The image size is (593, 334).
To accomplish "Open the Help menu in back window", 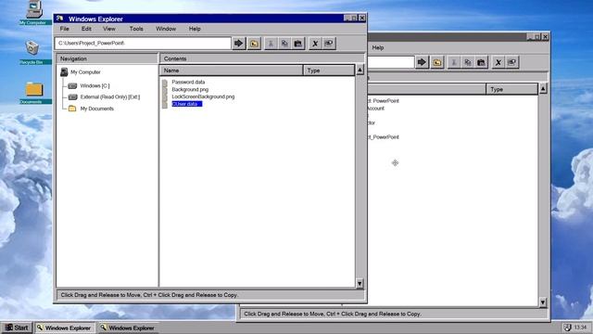I will (x=378, y=47).
